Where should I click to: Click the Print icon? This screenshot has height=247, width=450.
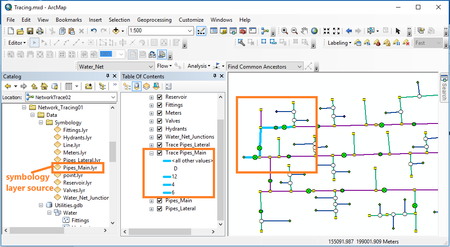pos(40,31)
